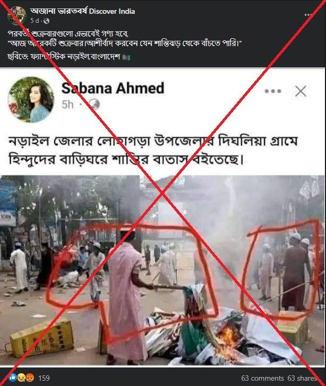Screen dimensions: 326x386
Task: Click the like reaction emoji icon
Action: (x=13, y=378)
